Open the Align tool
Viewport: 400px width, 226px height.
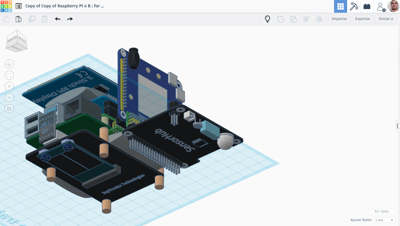coord(306,19)
